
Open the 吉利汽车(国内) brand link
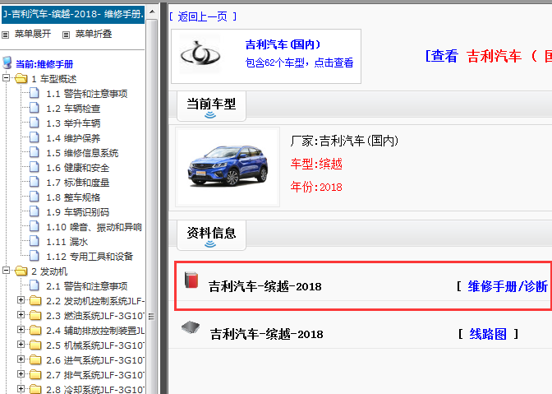tap(283, 44)
